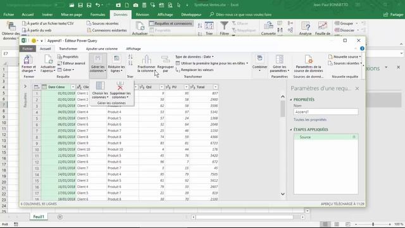Click À partir du web in Excel
Screen dimensions: 405x228
[37, 30]
